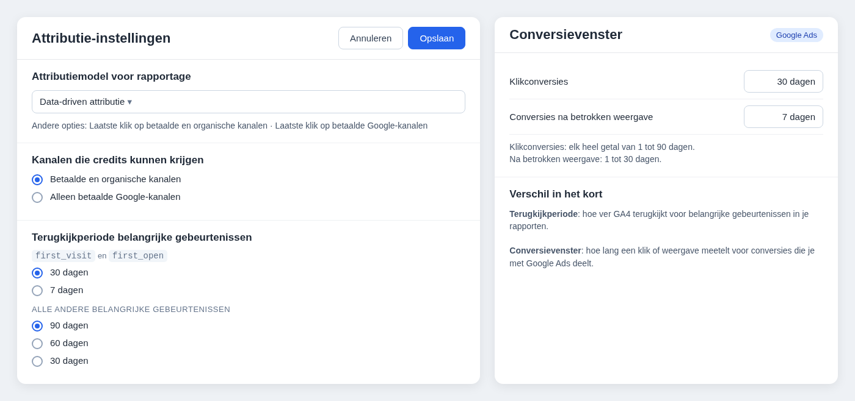Edit Conversies na betrokken weergave field

click(783, 116)
